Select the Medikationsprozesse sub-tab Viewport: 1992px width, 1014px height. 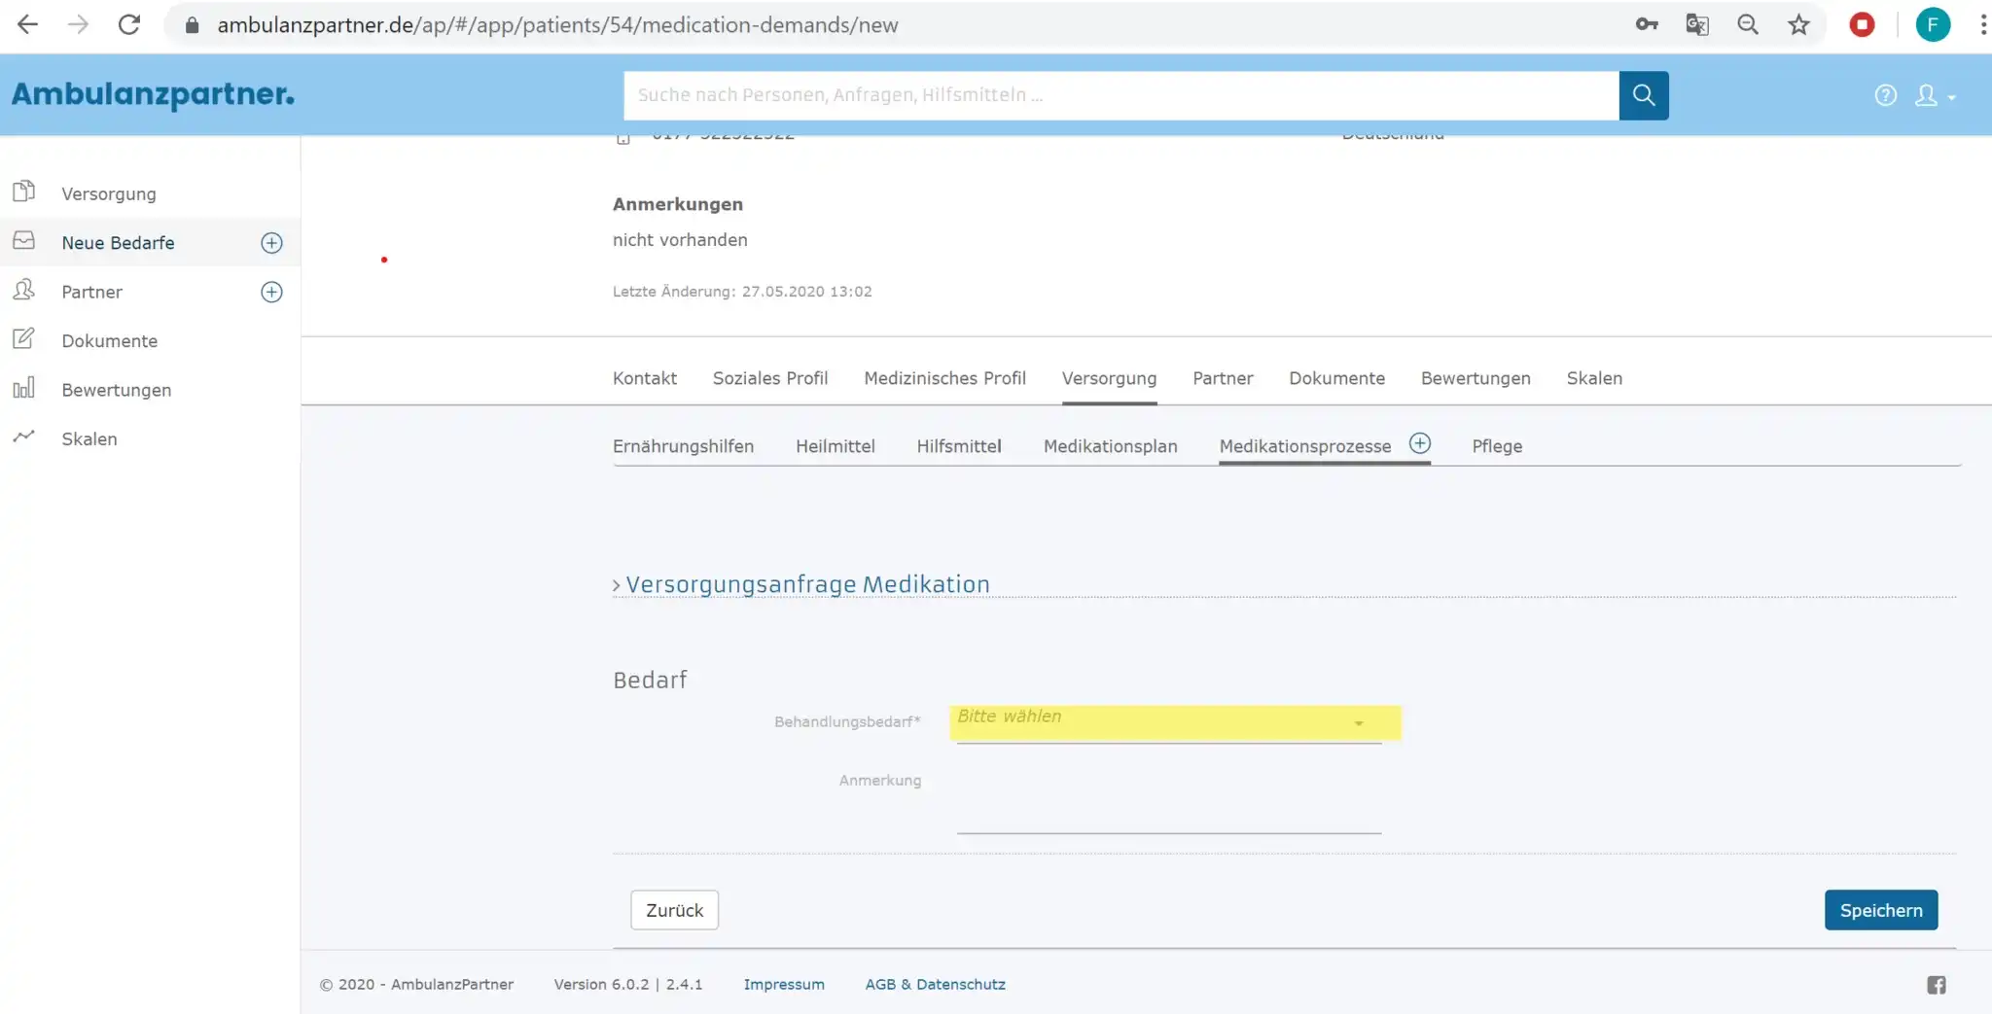[1304, 446]
